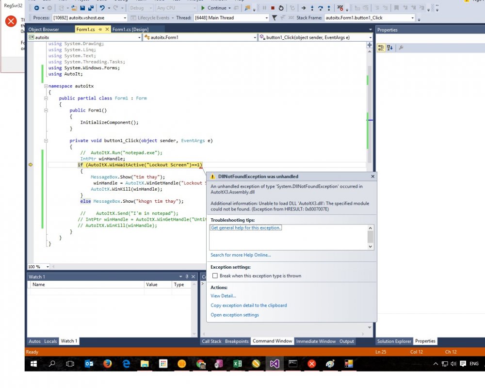This screenshot has height=388, width=485.
Task: Open the autoitx.Form1 class dropdown
Action: (x=255, y=37)
